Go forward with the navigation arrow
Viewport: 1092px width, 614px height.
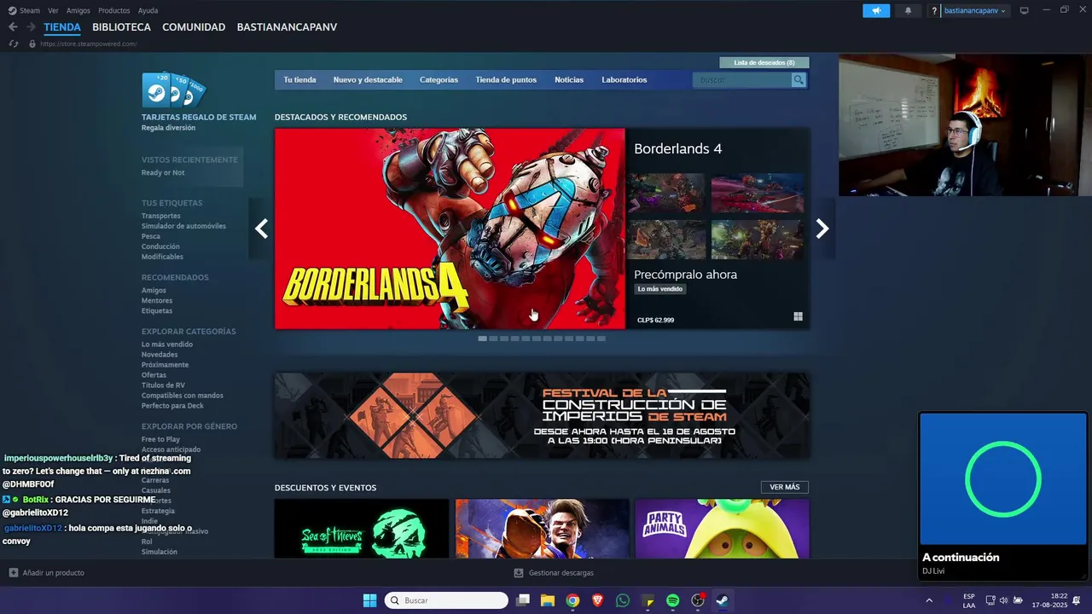click(x=31, y=27)
